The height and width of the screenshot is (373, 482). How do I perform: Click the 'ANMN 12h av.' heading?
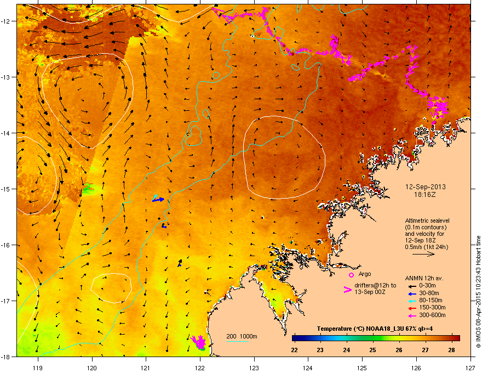(x=424, y=278)
